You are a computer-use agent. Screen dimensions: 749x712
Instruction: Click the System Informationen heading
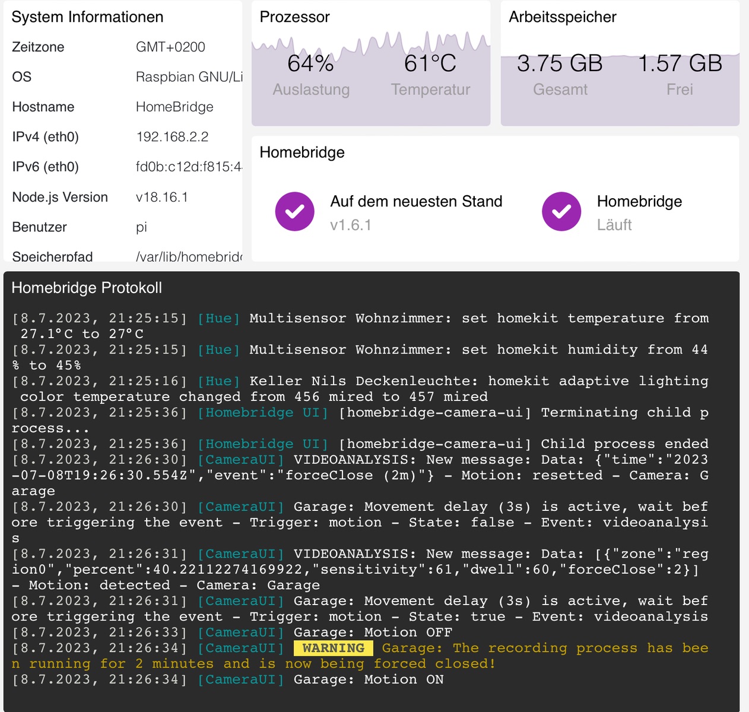pos(87,17)
